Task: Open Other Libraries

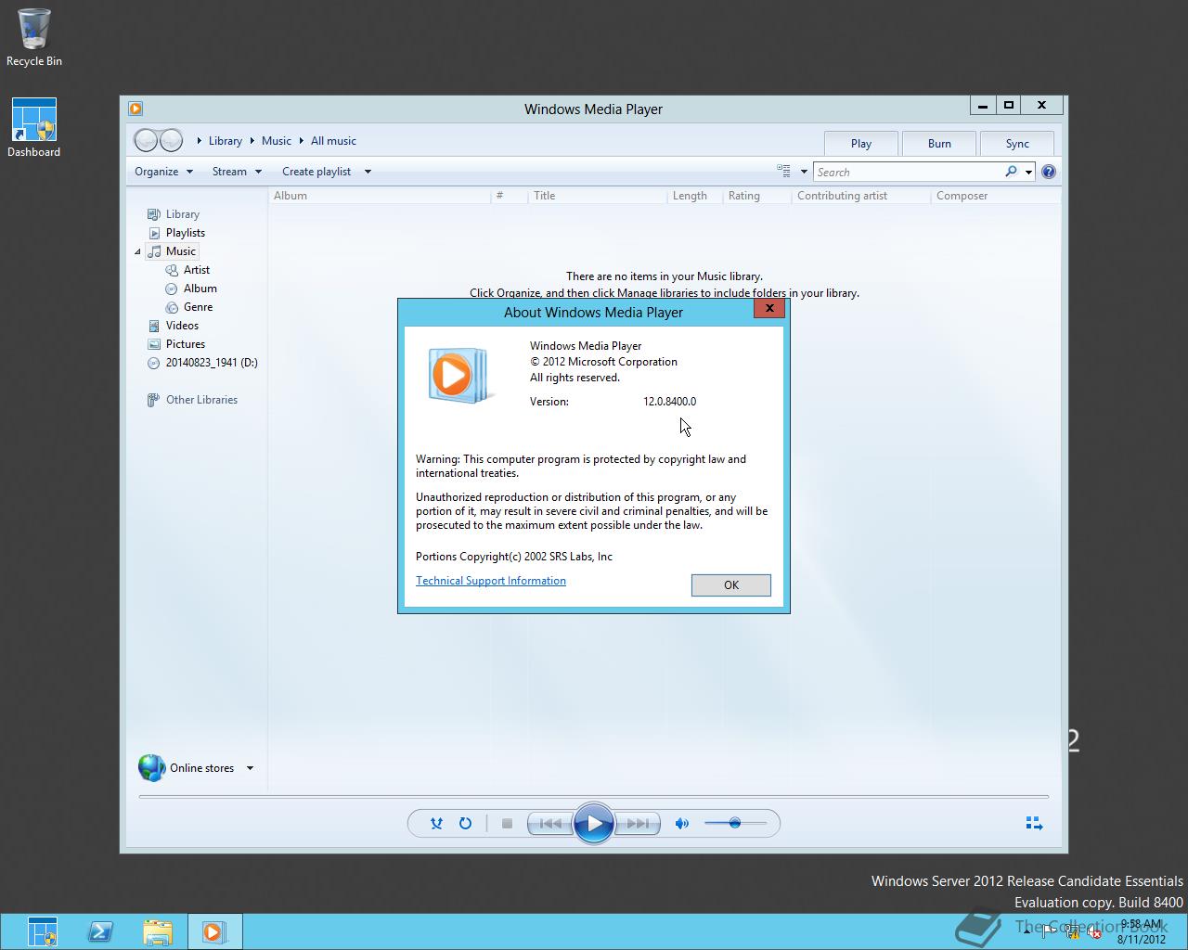Action: [201, 400]
